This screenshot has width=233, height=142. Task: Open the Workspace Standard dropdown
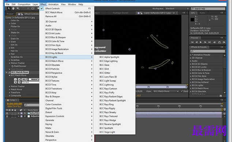click(x=177, y=9)
